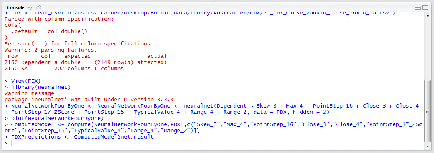This screenshot has width=434, height=153.
Task: Click the 'cols(' output line
Action: pyautogui.click(x=12, y=25)
